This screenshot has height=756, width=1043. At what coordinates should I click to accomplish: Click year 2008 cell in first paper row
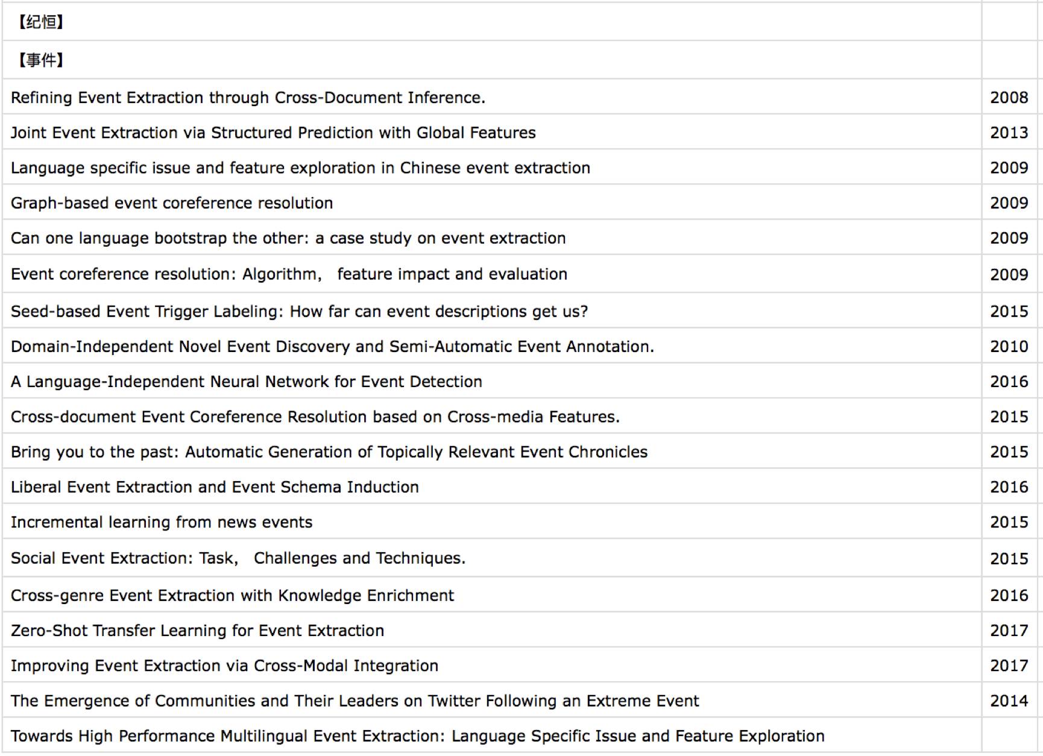(1009, 97)
